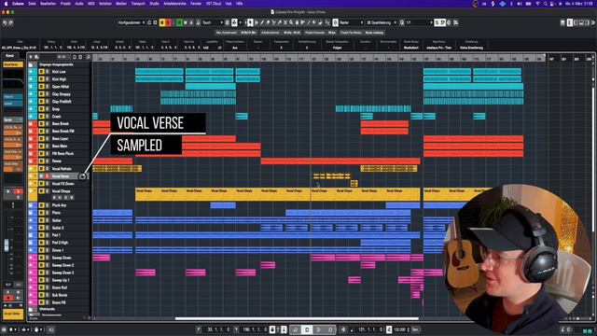Open the Studio menu
The height and width of the screenshot is (336, 597).
(154, 4)
